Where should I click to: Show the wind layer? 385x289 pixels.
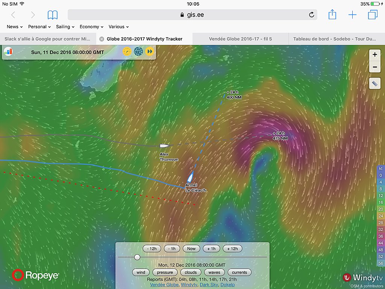click(x=141, y=272)
